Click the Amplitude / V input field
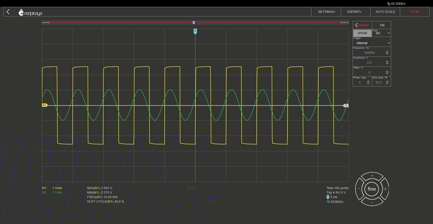The image size is (433, 224). [369, 62]
